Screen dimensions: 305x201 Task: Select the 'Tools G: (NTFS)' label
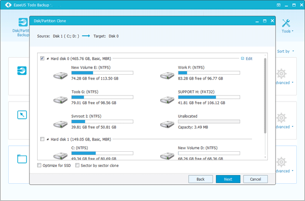(x=85, y=92)
